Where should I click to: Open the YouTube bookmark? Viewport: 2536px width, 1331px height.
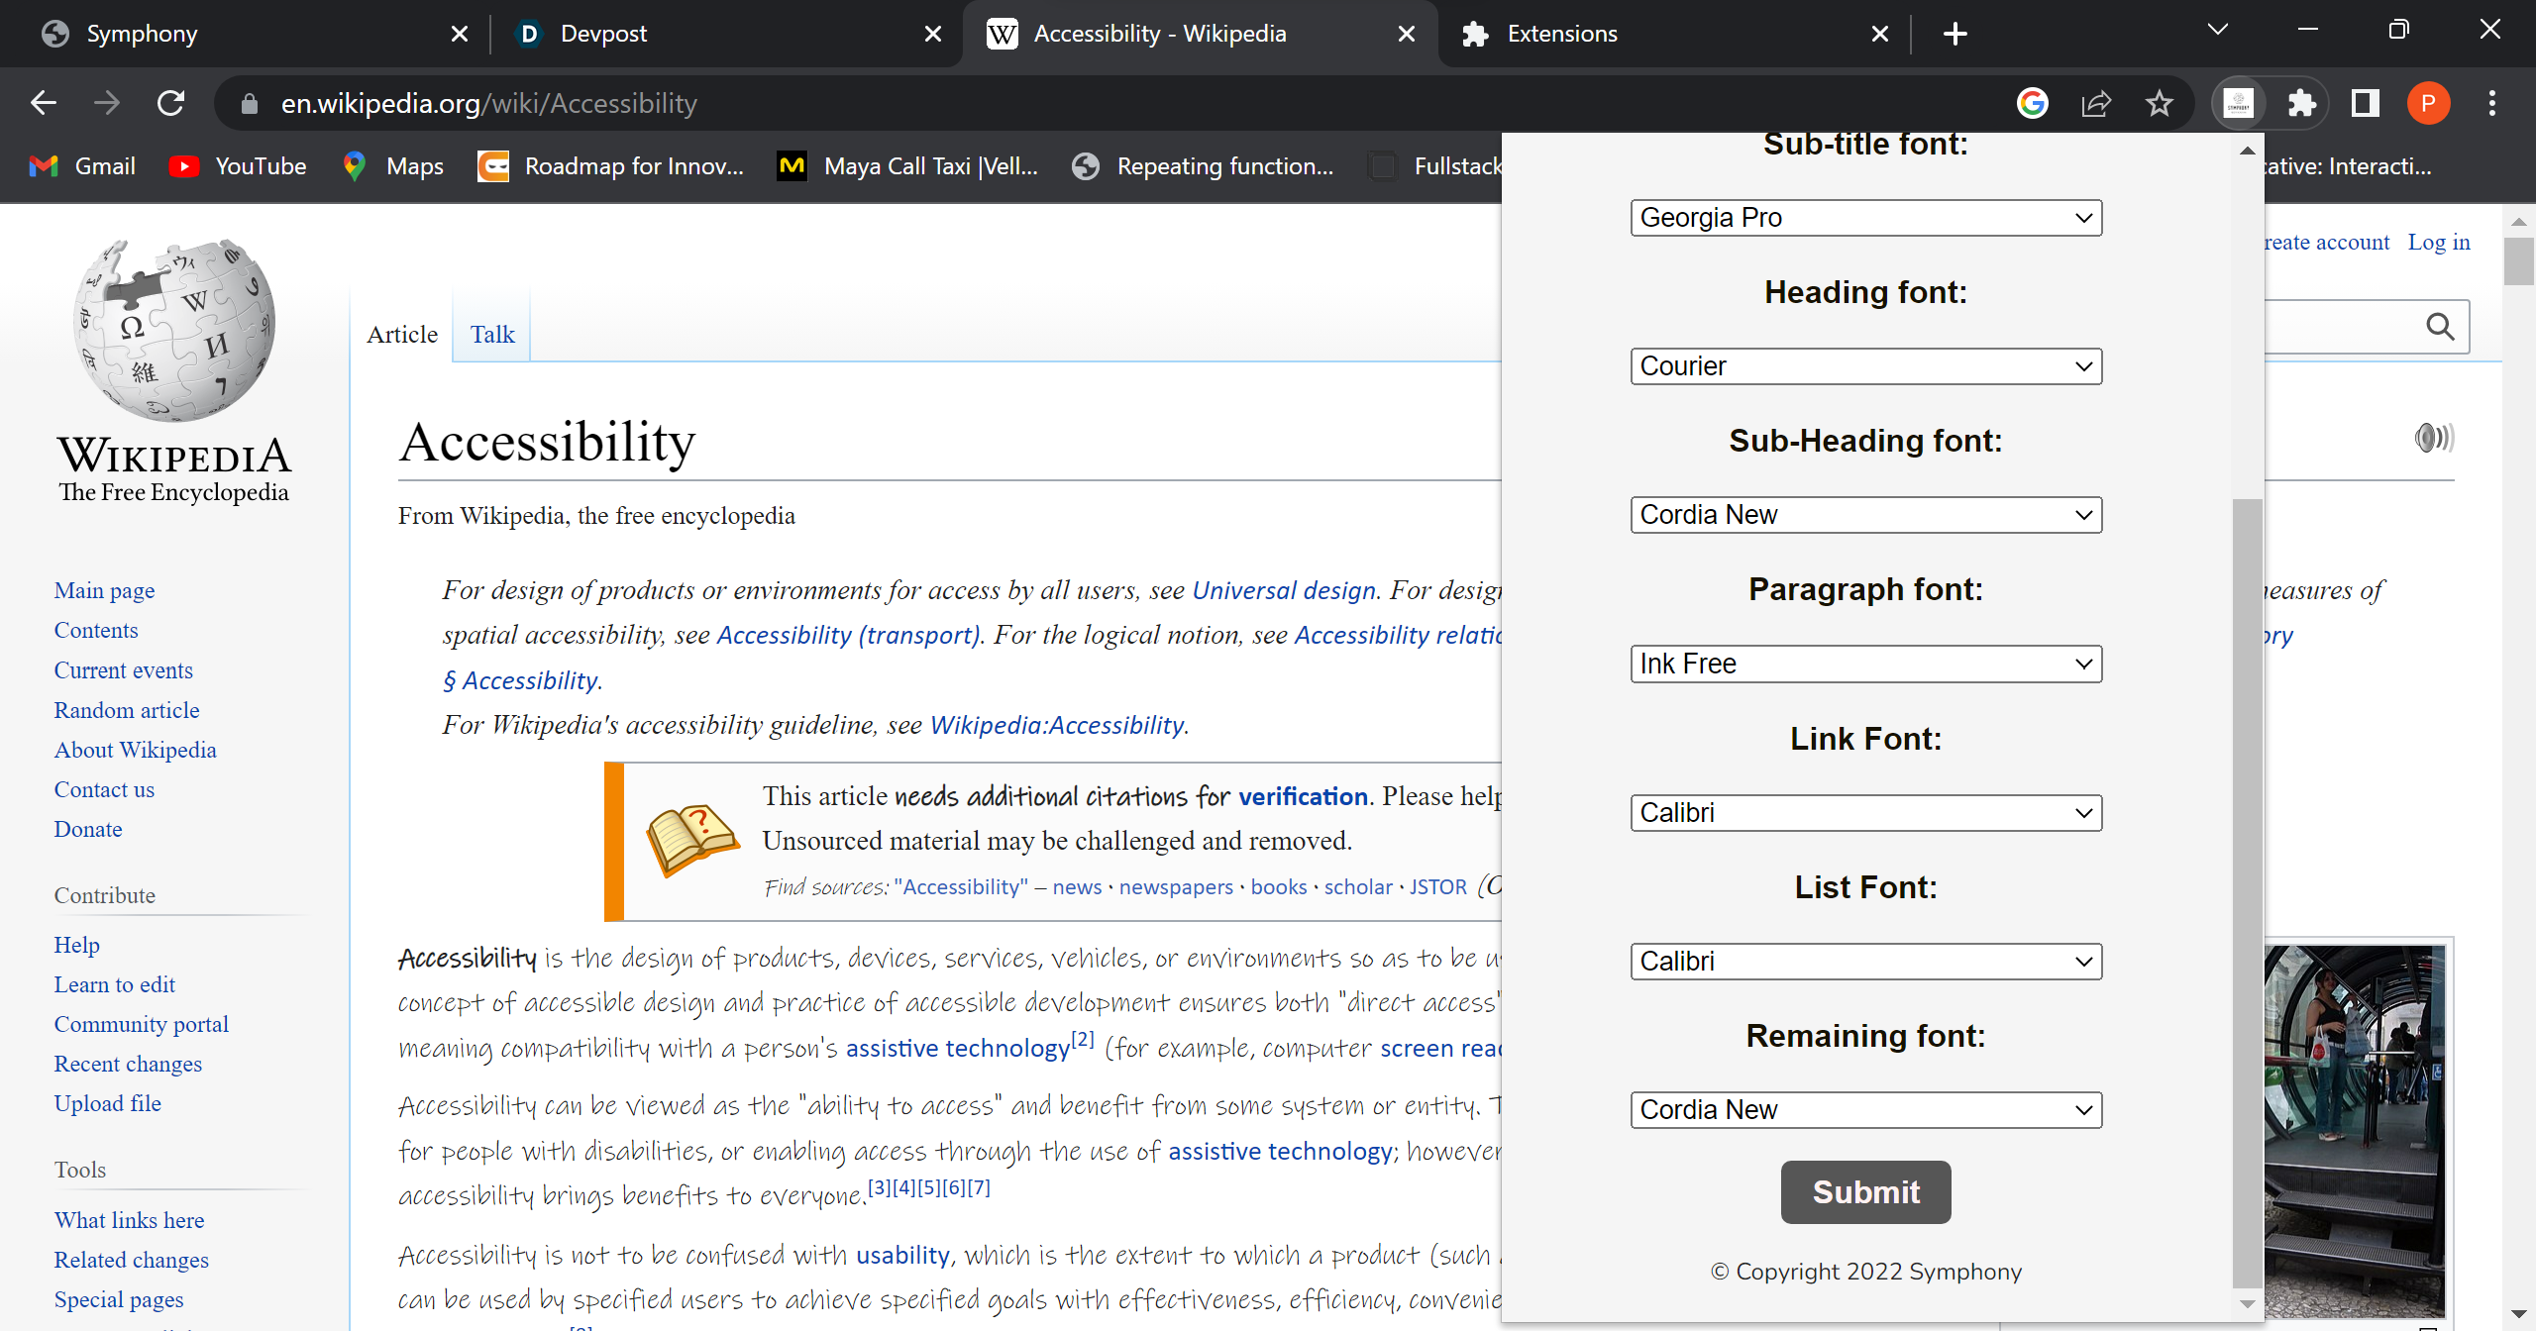(x=238, y=166)
